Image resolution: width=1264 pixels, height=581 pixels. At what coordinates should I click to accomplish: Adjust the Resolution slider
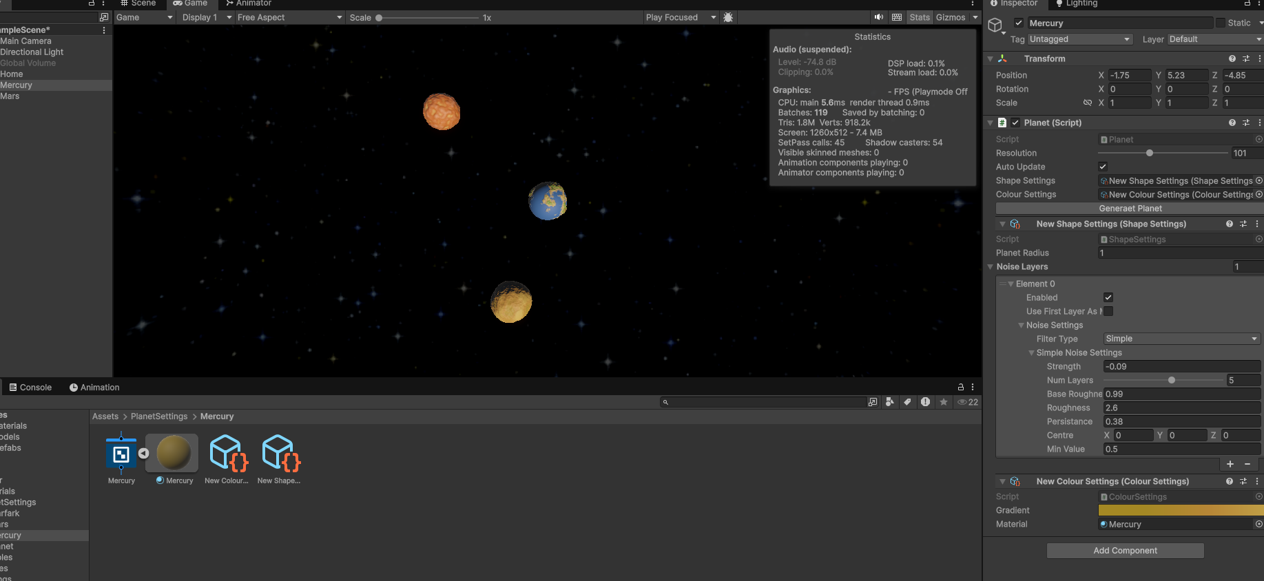point(1163,153)
